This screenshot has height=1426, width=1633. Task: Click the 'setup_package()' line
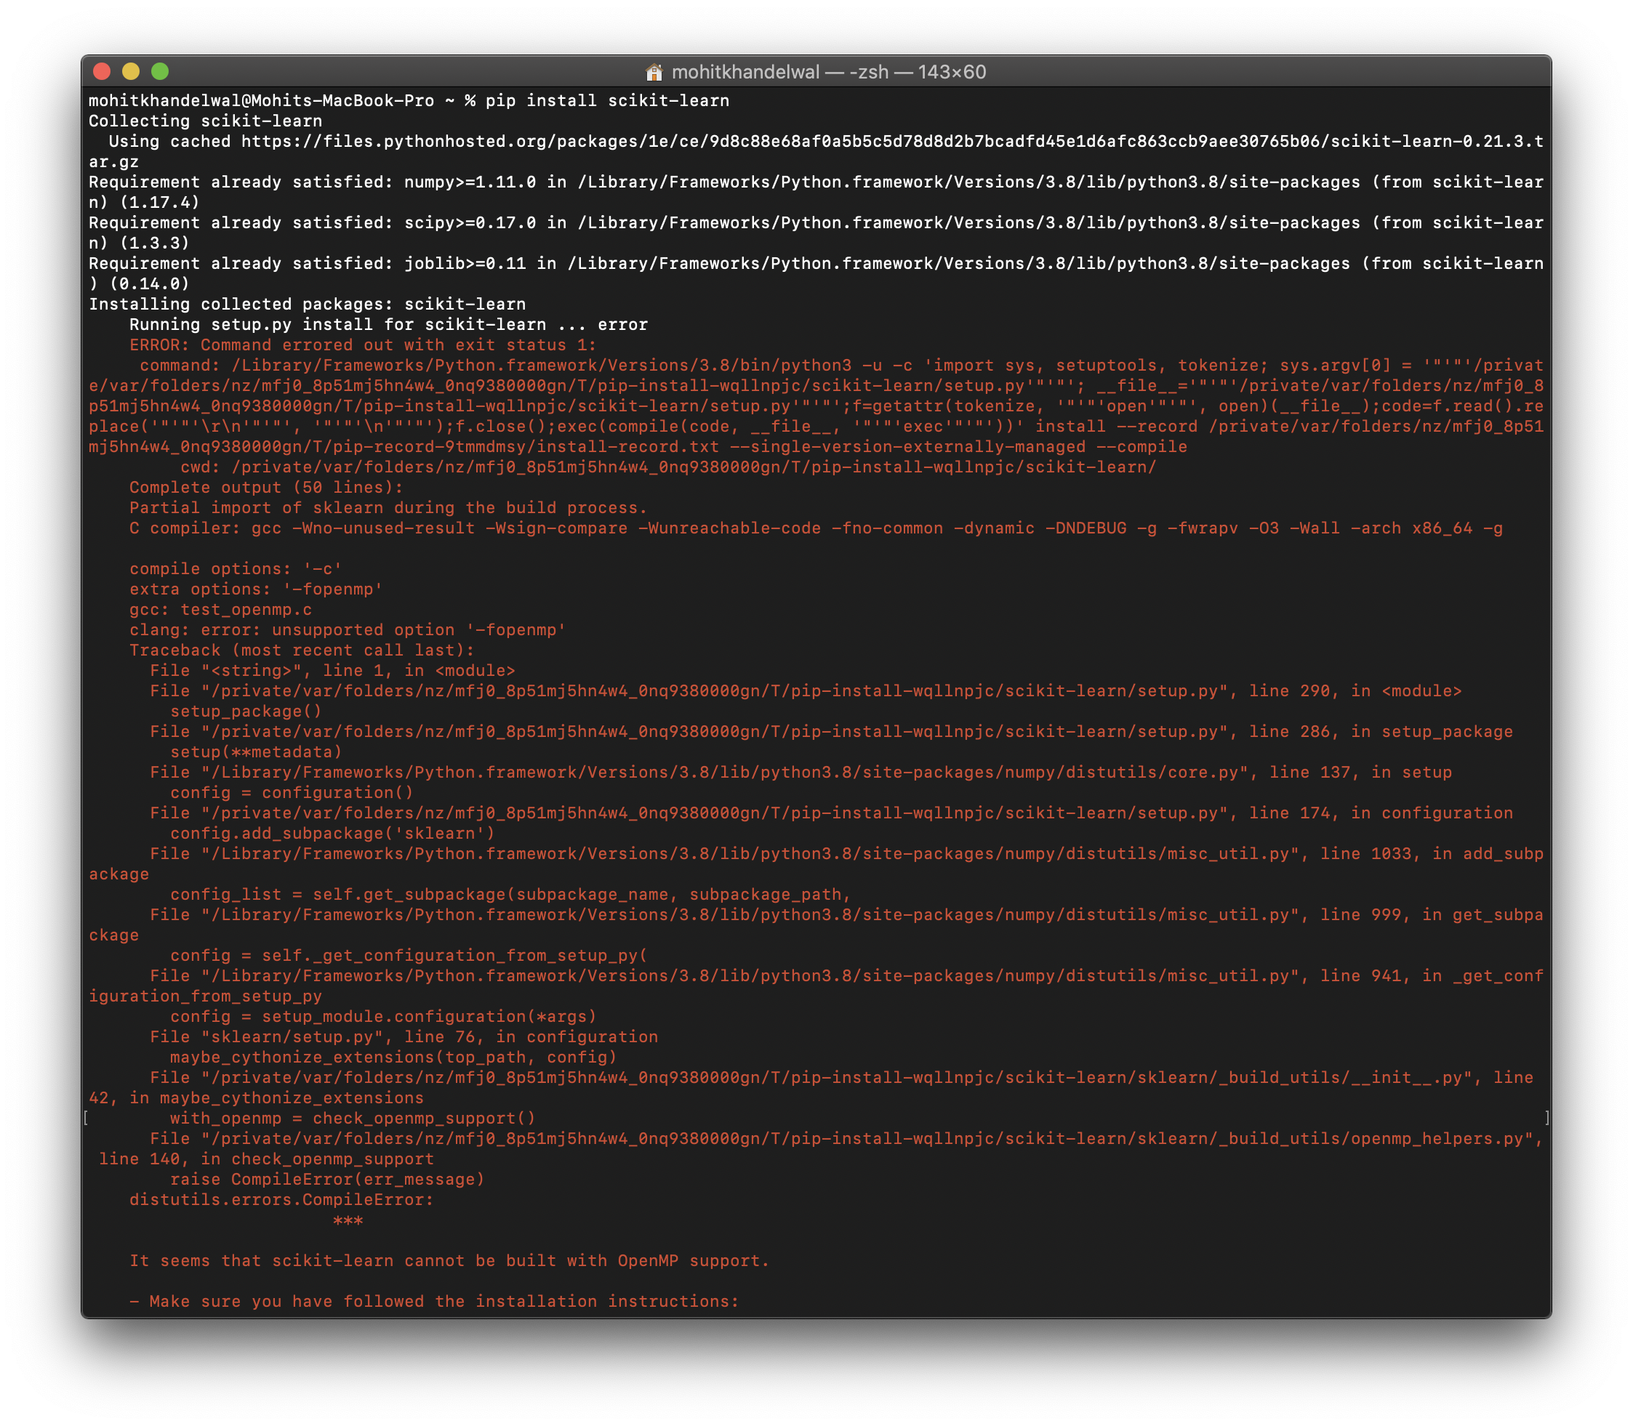(246, 712)
